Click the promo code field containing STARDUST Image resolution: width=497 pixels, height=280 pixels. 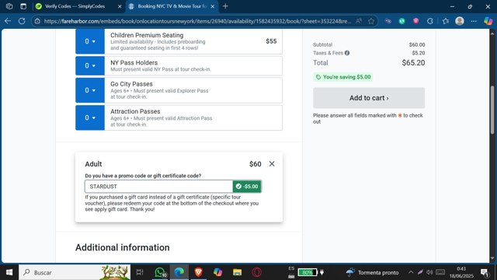(x=158, y=187)
